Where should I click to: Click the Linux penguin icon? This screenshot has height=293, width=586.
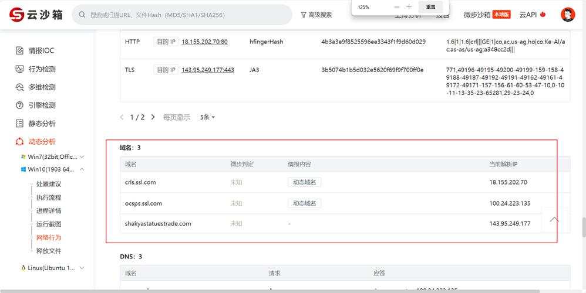click(x=23, y=268)
